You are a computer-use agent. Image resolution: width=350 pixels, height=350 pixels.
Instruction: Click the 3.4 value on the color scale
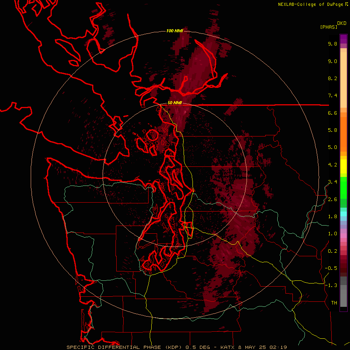coord(332,182)
